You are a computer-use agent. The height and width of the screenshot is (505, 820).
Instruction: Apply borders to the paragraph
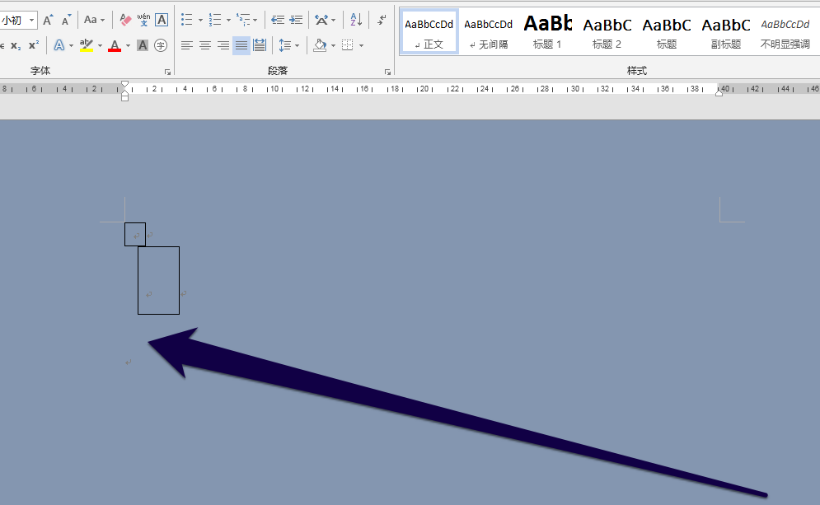[x=347, y=45]
